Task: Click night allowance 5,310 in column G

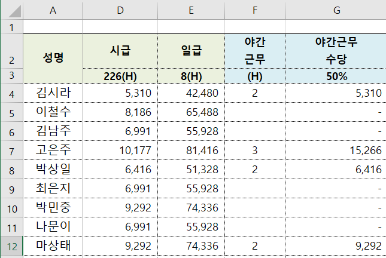Action: tap(336, 93)
